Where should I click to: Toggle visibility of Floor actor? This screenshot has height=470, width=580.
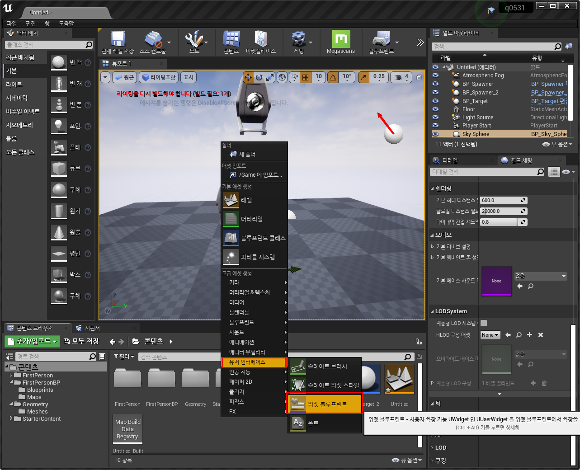pos(435,109)
